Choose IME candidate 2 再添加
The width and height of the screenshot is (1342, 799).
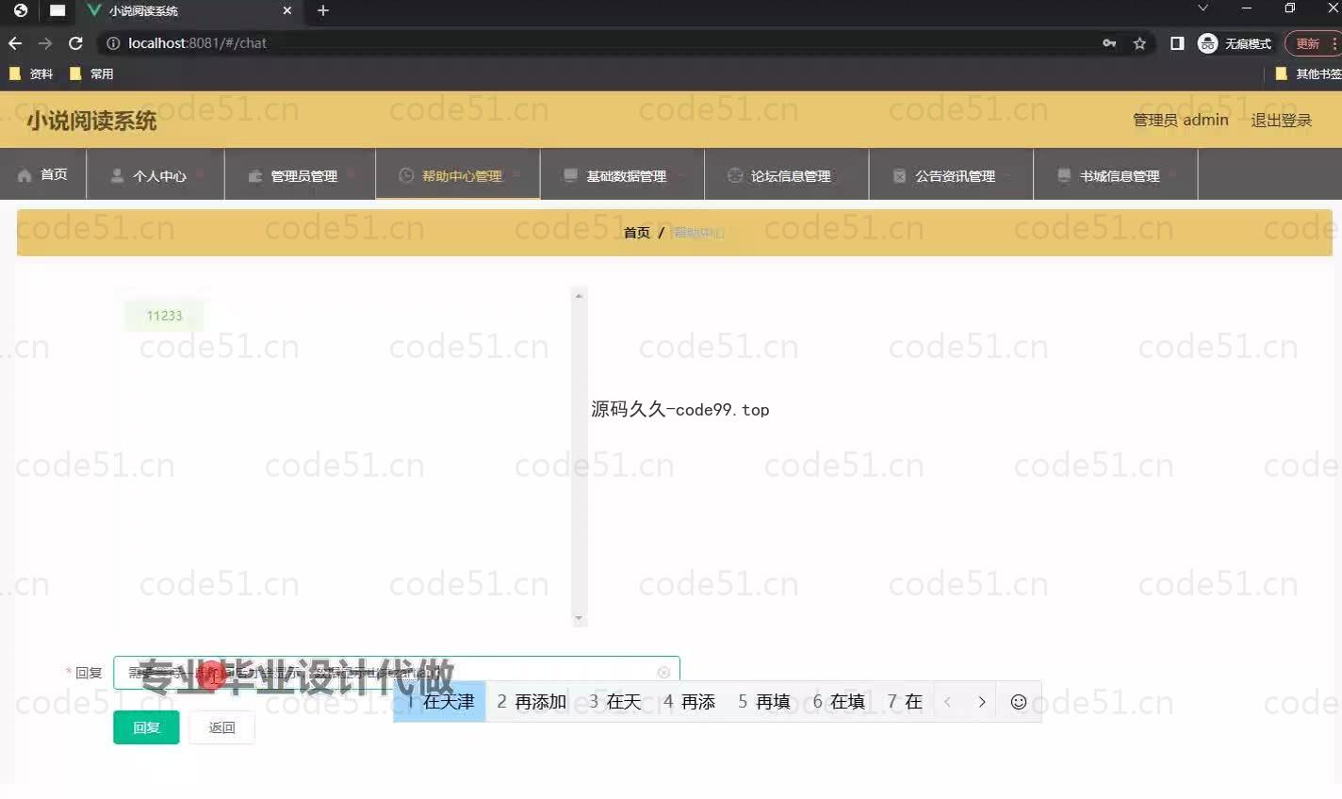tap(532, 702)
